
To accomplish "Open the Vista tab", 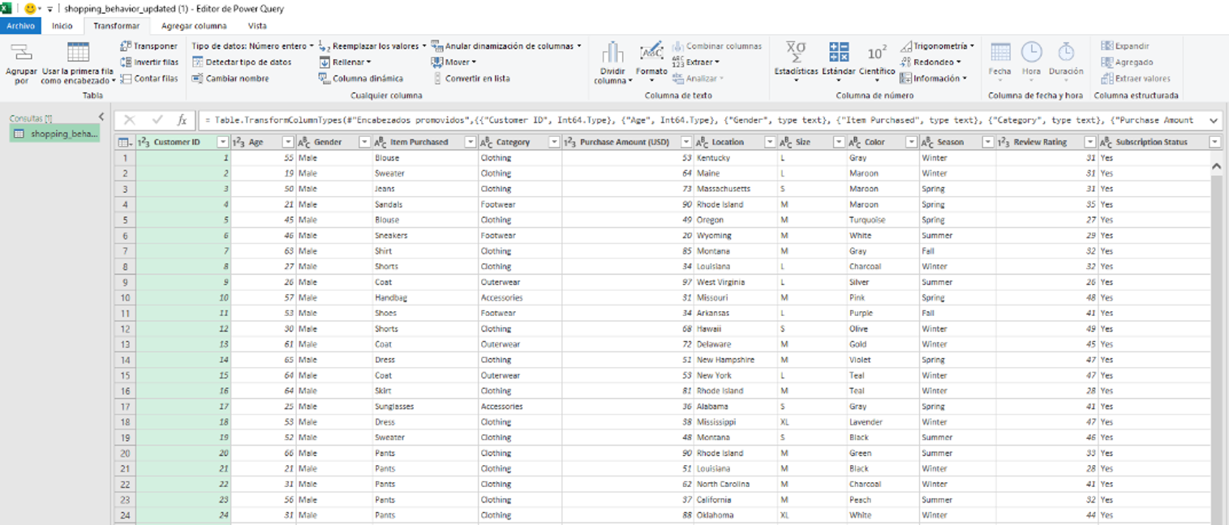I will [x=257, y=26].
